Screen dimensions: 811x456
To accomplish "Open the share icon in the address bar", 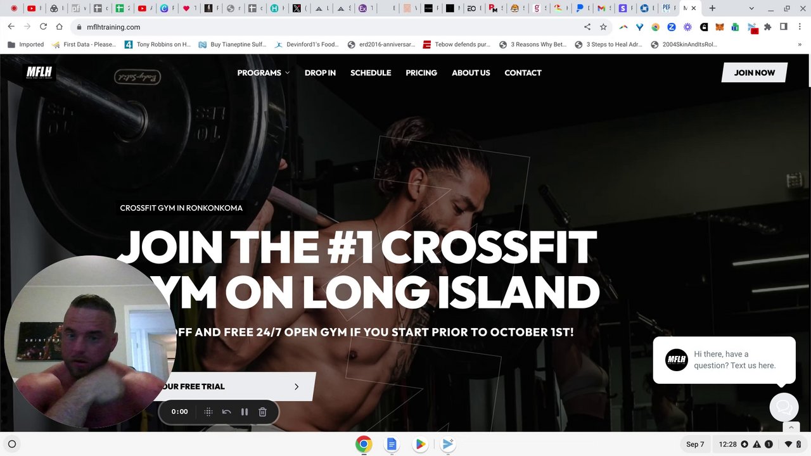I will click(587, 27).
